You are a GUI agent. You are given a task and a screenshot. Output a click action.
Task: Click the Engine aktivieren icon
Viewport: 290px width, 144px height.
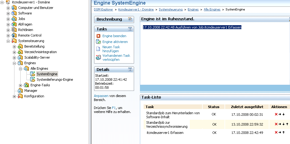tap(98, 41)
